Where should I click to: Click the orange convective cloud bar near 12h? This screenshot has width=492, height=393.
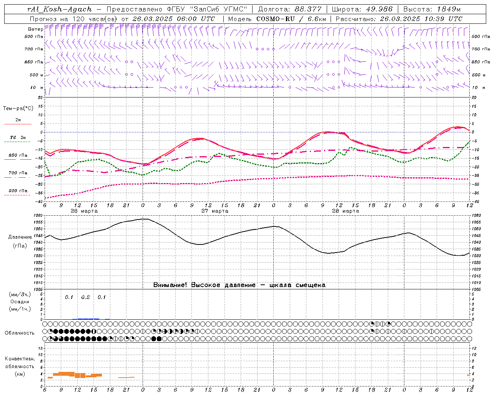(x=80, y=375)
